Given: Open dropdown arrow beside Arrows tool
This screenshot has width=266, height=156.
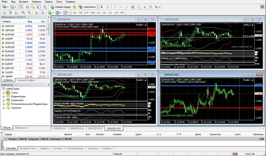Looking at the screenshot, I should [160, 7].
